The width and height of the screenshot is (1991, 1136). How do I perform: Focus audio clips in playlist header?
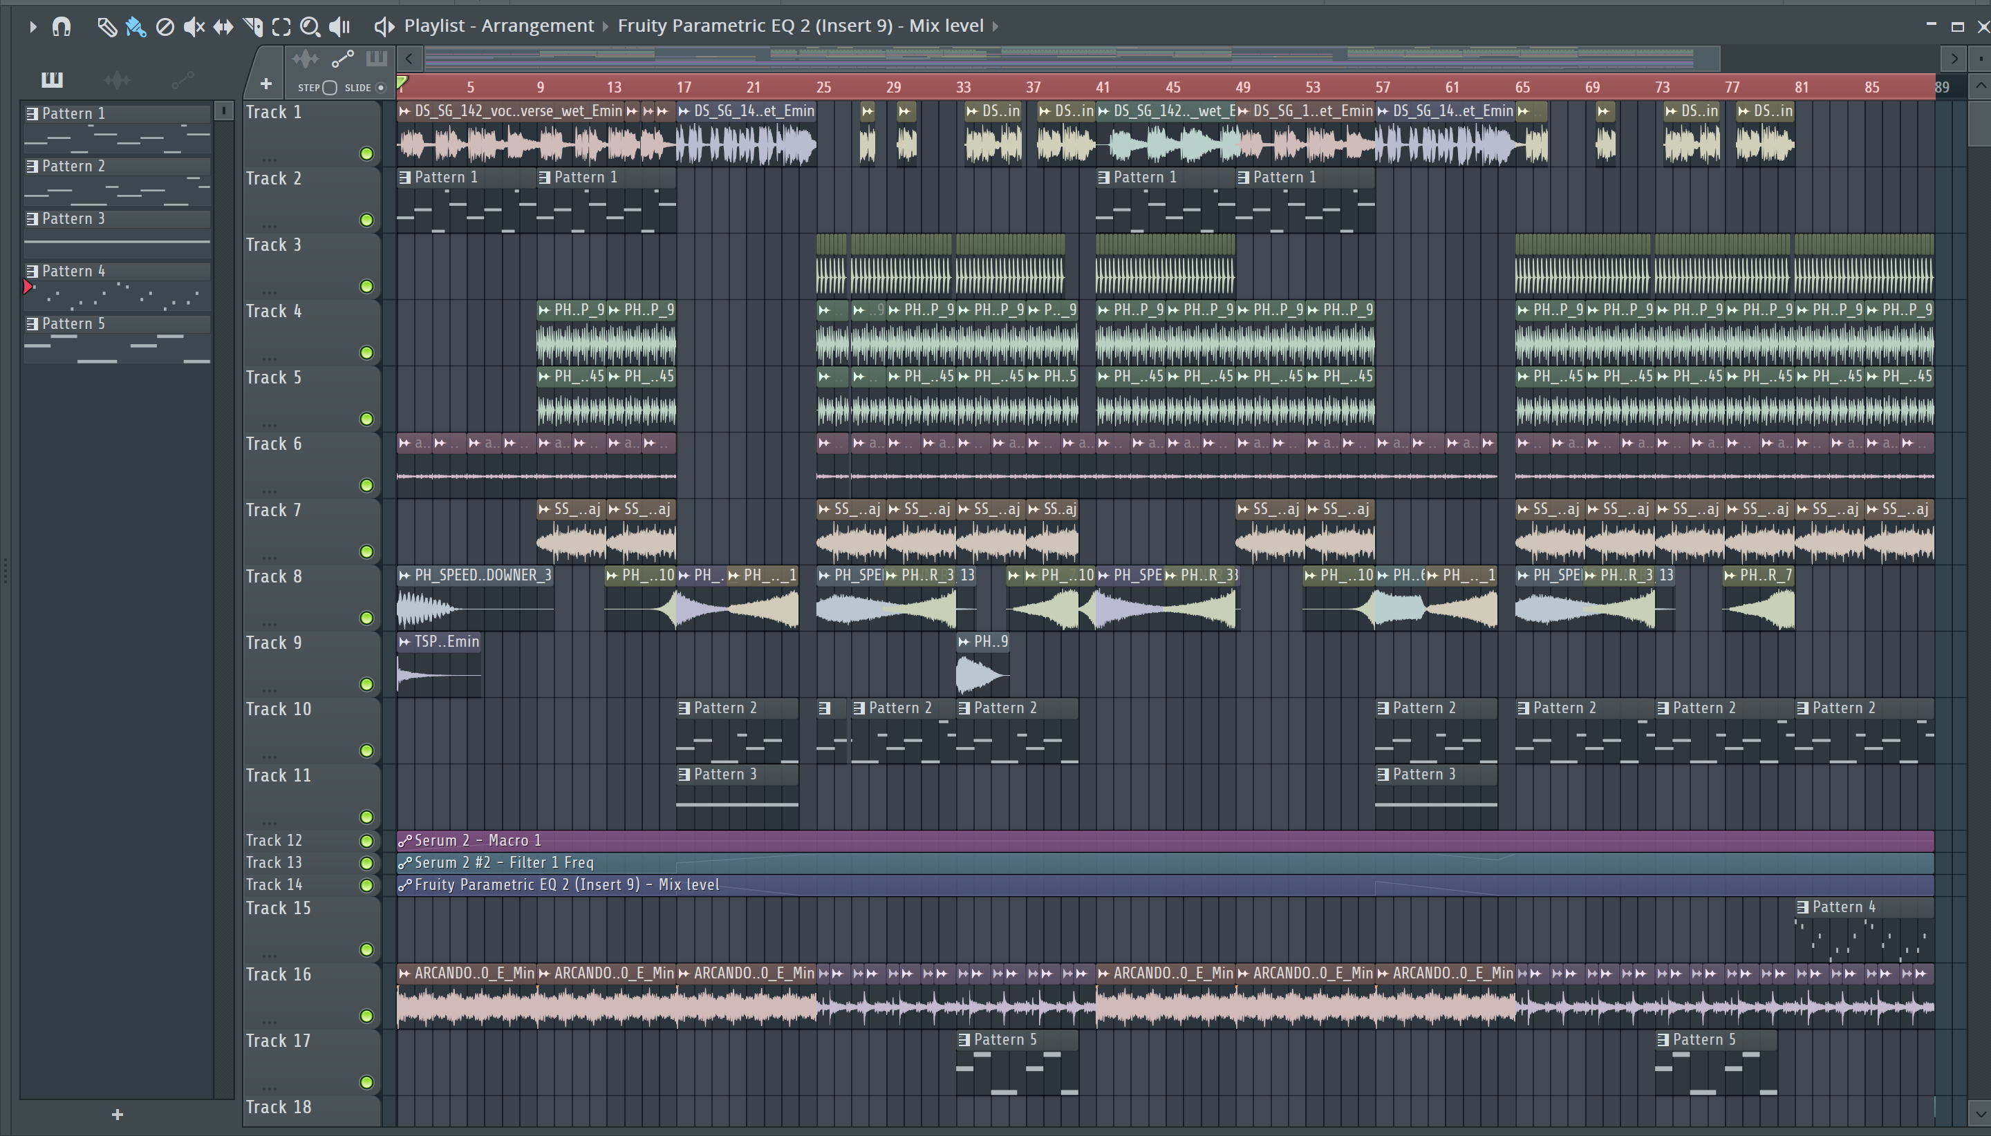click(305, 59)
